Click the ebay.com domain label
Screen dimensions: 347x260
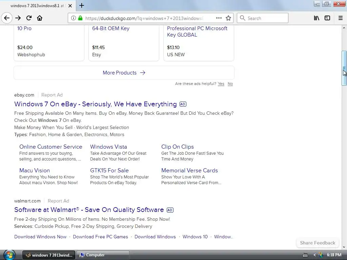point(24,95)
